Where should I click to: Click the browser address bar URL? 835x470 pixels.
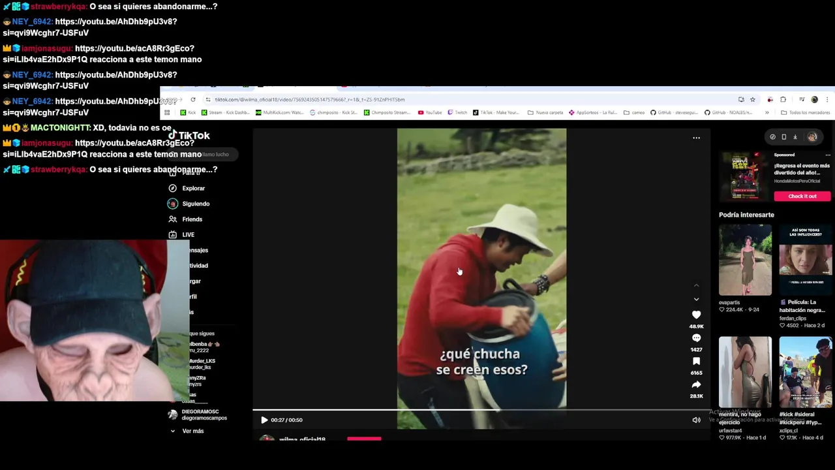[x=310, y=99]
